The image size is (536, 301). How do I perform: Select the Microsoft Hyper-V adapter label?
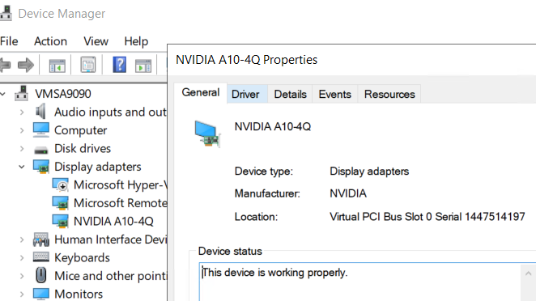[120, 184]
